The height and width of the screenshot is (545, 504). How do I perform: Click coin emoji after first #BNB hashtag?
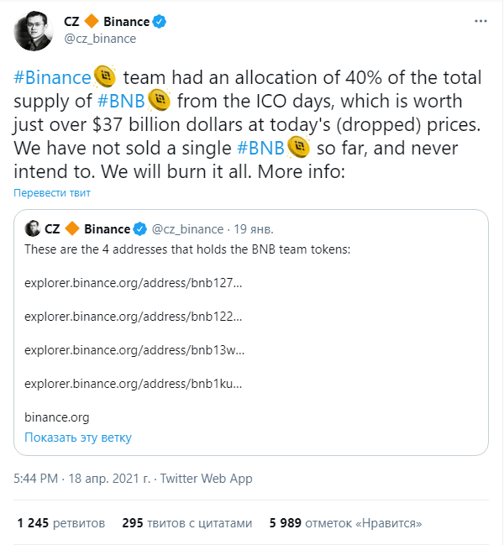point(160,100)
